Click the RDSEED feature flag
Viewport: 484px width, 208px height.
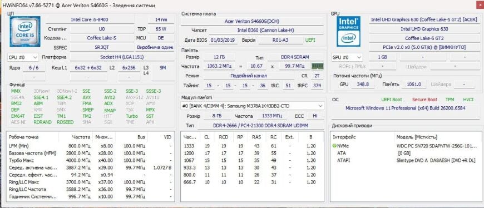[x=66, y=122]
